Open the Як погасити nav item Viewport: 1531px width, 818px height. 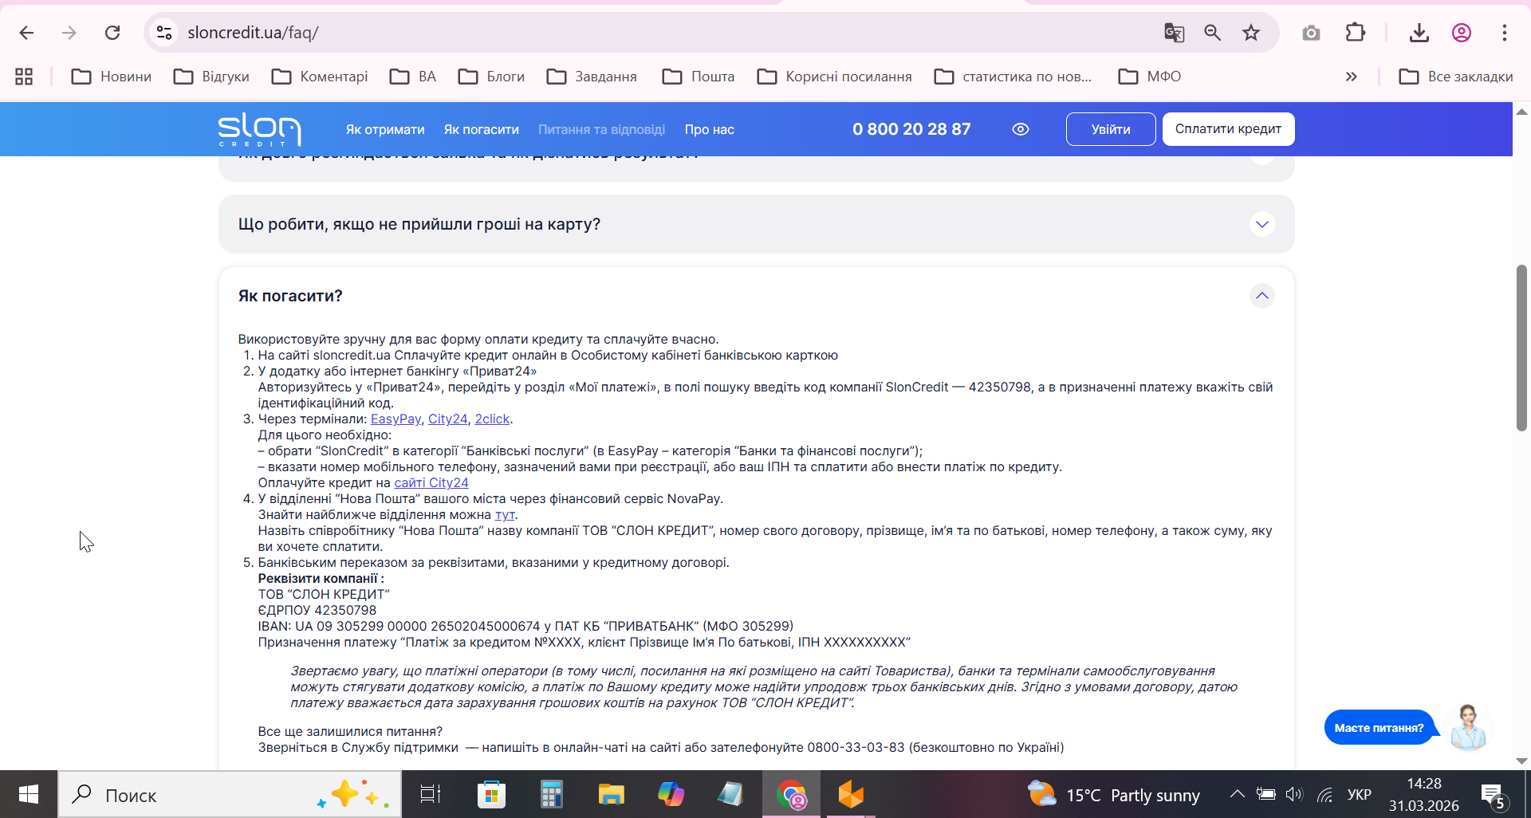(482, 129)
